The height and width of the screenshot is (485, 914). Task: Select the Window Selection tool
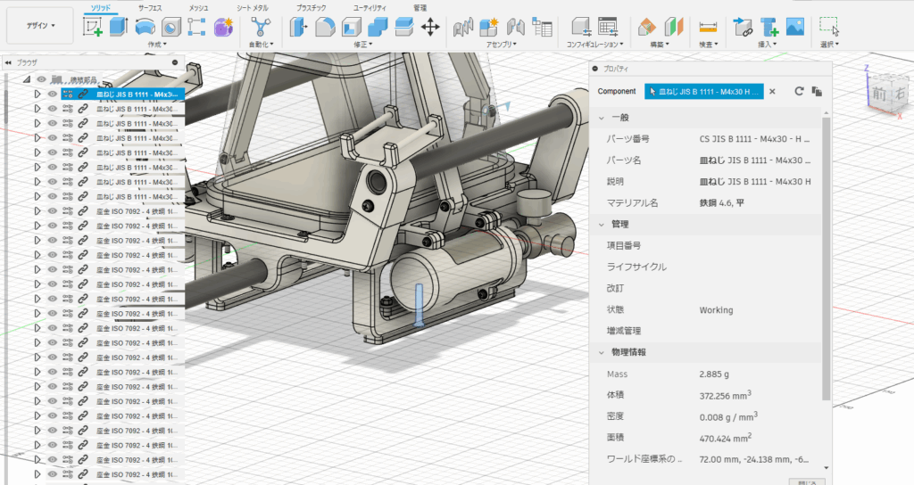[829, 27]
